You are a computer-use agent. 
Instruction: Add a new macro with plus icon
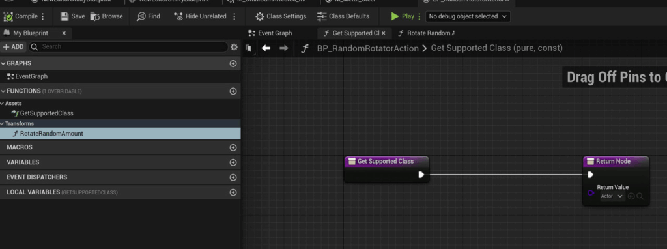(x=233, y=148)
